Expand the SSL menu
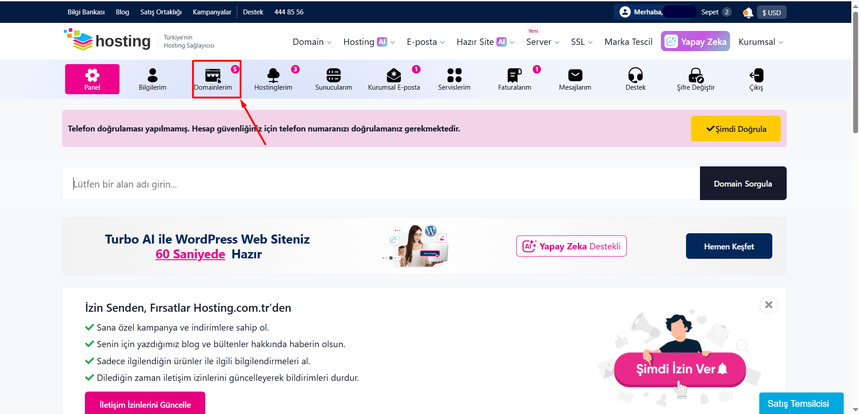This screenshot has height=414, width=859. pyautogui.click(x=582, y=42)
